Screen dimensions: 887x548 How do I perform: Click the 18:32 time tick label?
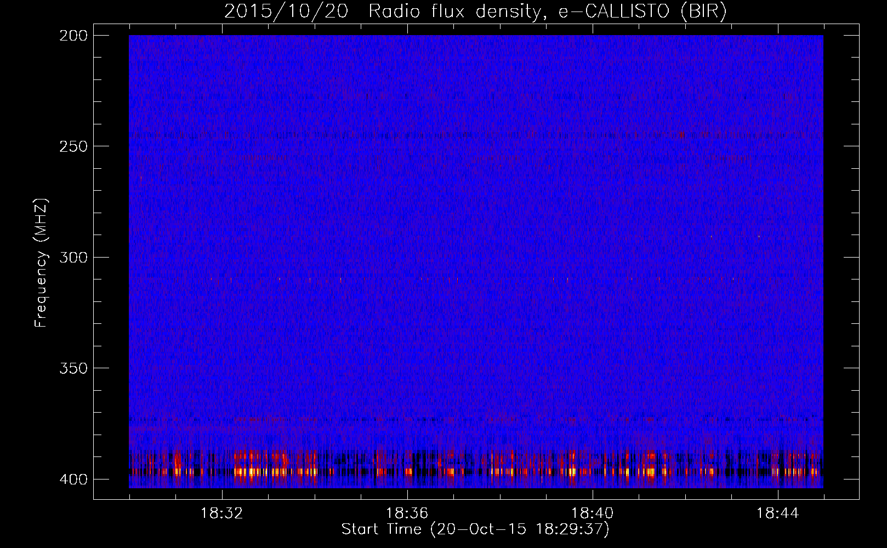point(222,513)
